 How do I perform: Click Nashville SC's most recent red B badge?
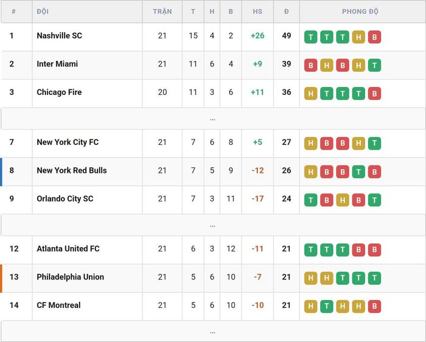374,37
